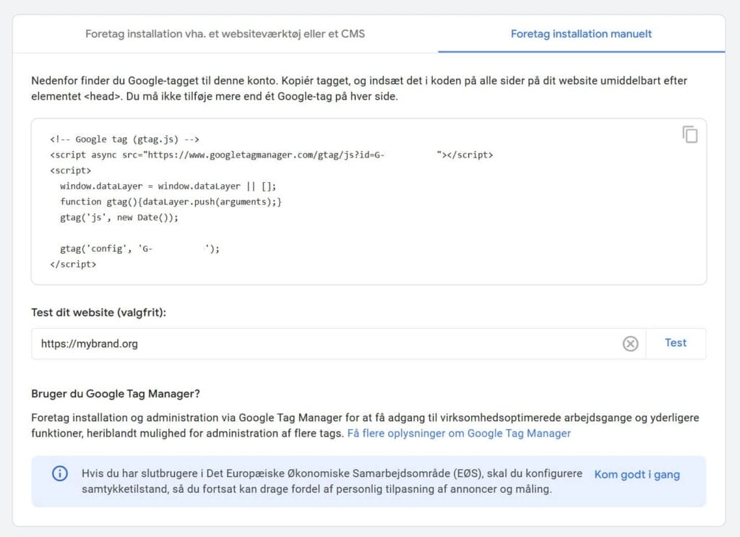Click the 'Google tag (gtag.js)' comment line

pos(124,139)
